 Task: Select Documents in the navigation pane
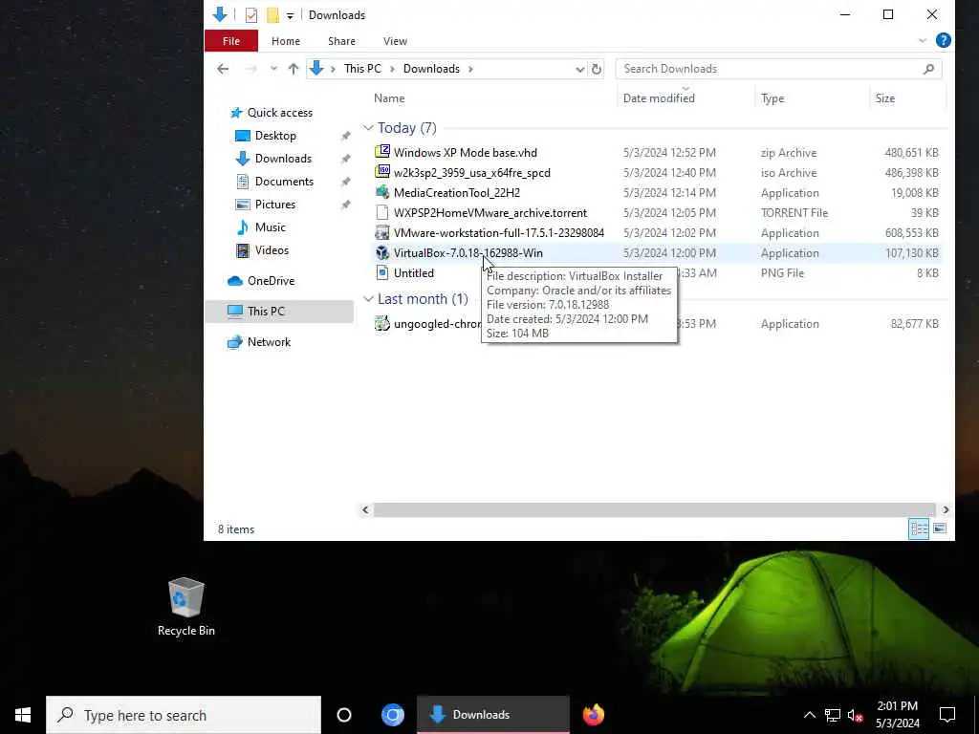283,182
